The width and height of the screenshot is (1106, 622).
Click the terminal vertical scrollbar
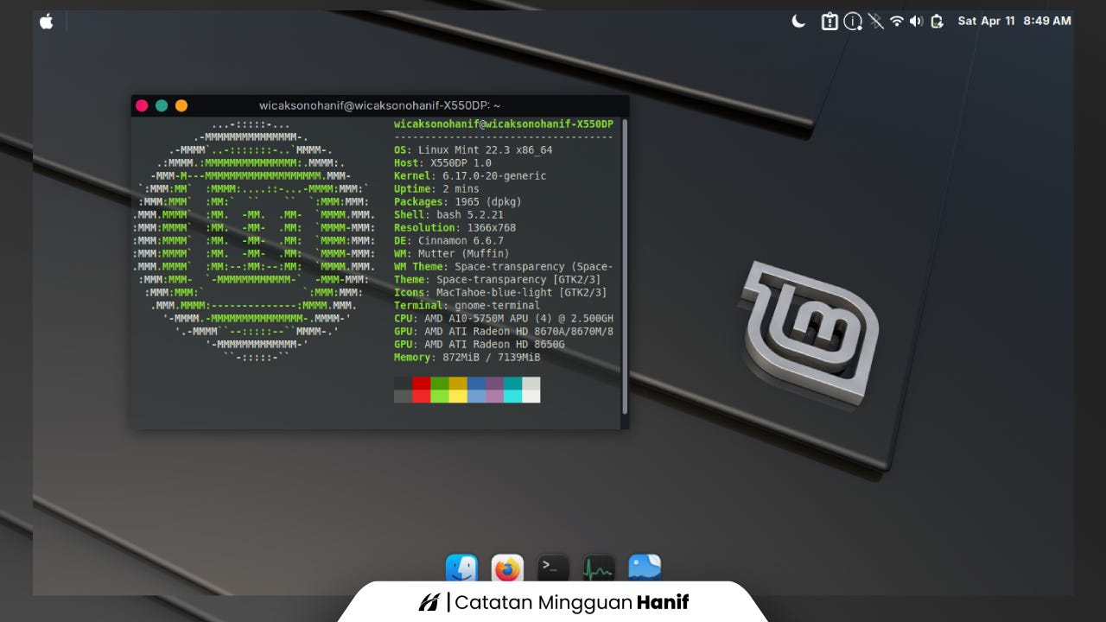[625, 268]
